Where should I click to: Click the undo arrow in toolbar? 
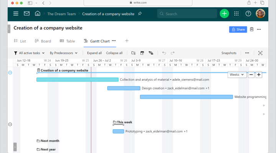pos(164,53)
